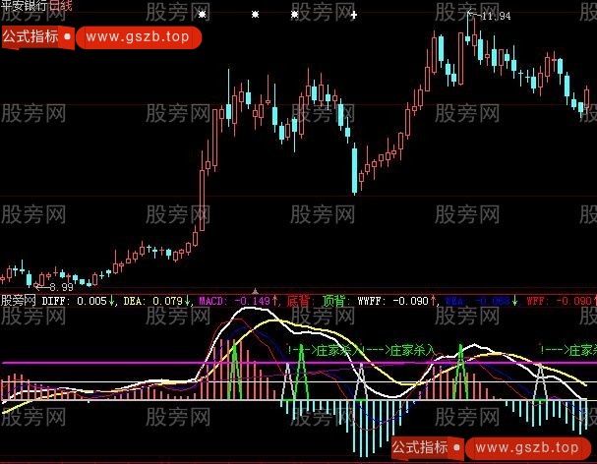
Task: Select the 股旁网 indicator name label
Action: [19, 300]
